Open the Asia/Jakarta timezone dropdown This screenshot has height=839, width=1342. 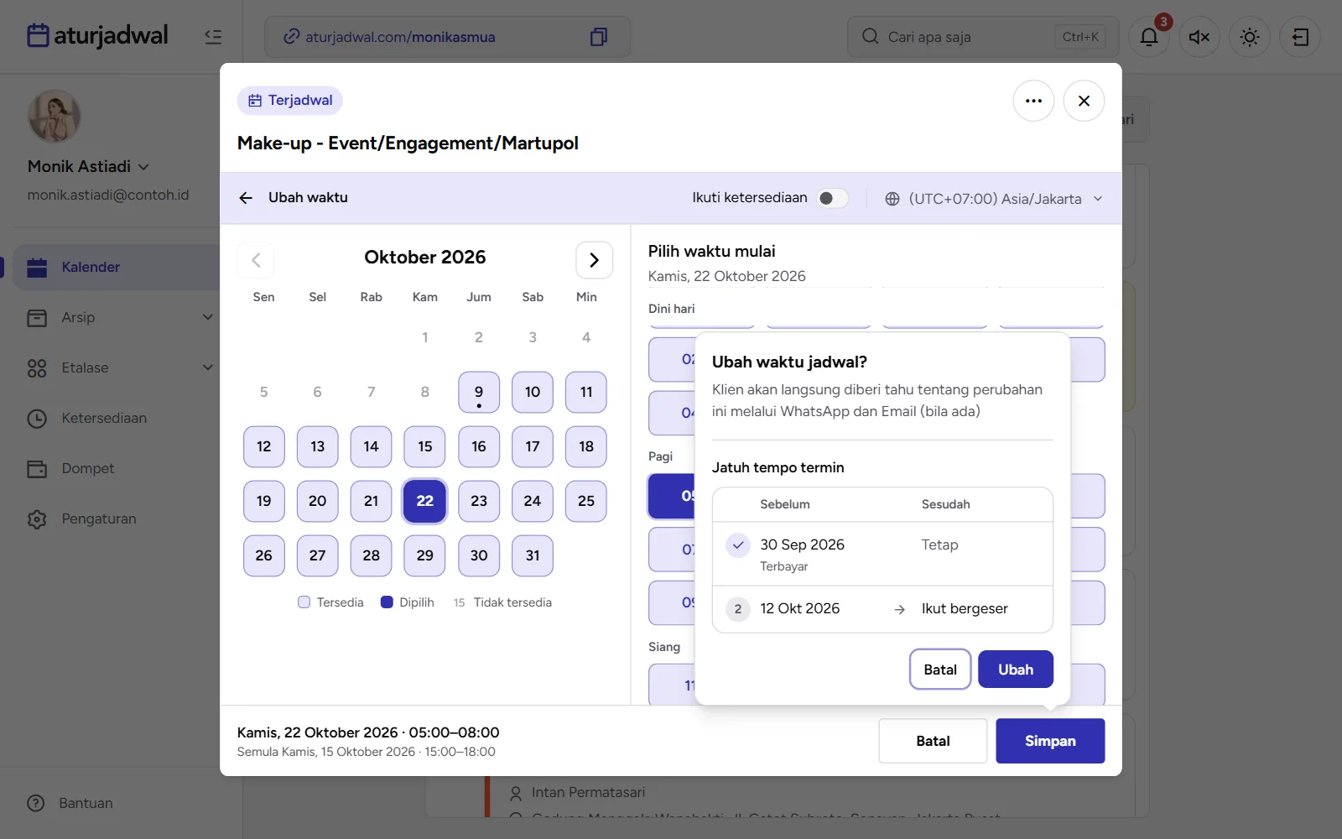point(994,199)
